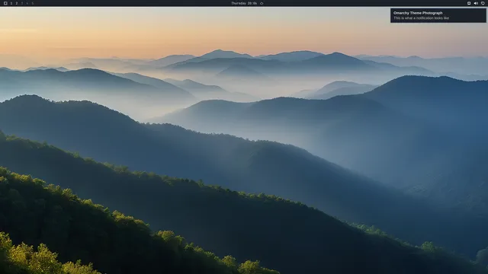This screenshot has height=274, width=488.
Task: Open the Omarchy menu icon on the bar
Action: (x=5, y=3)
